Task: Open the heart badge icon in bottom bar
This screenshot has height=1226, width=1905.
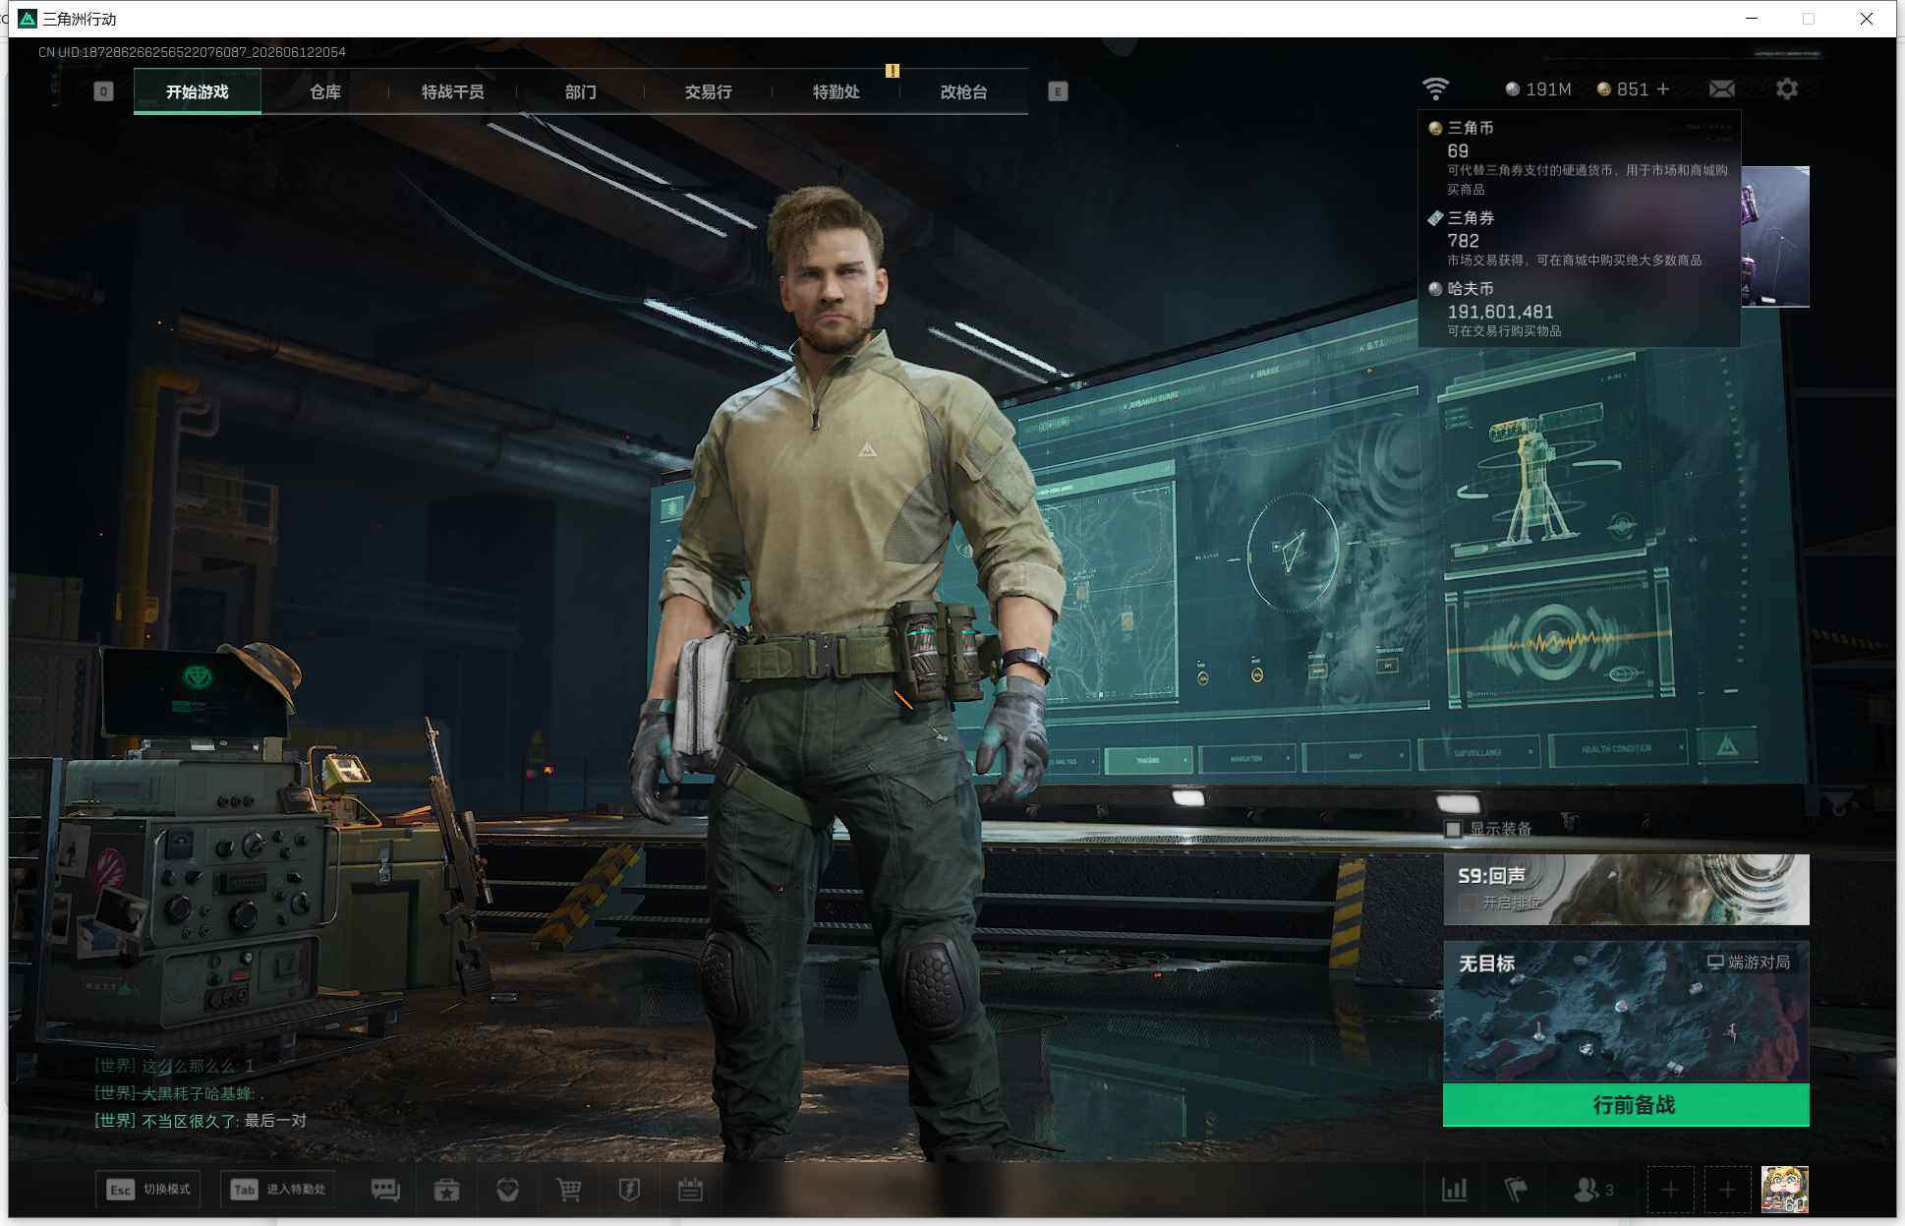Action: click(508, 1190)
